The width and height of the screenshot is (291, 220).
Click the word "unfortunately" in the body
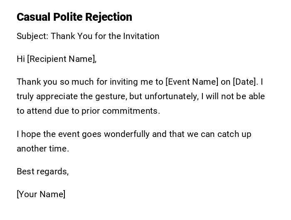pyautogui.click(x=164, y=96)
